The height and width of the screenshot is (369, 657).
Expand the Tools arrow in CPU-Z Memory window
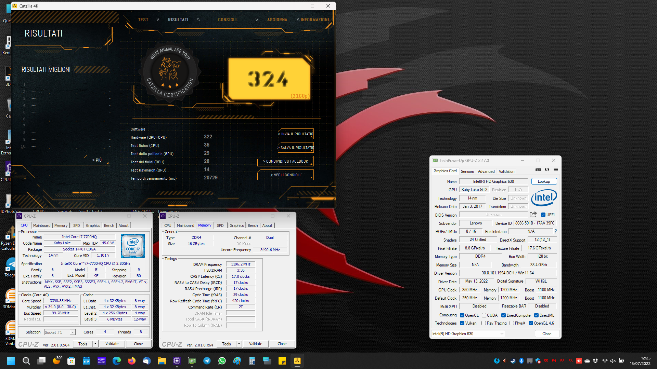tap(239, 344)
